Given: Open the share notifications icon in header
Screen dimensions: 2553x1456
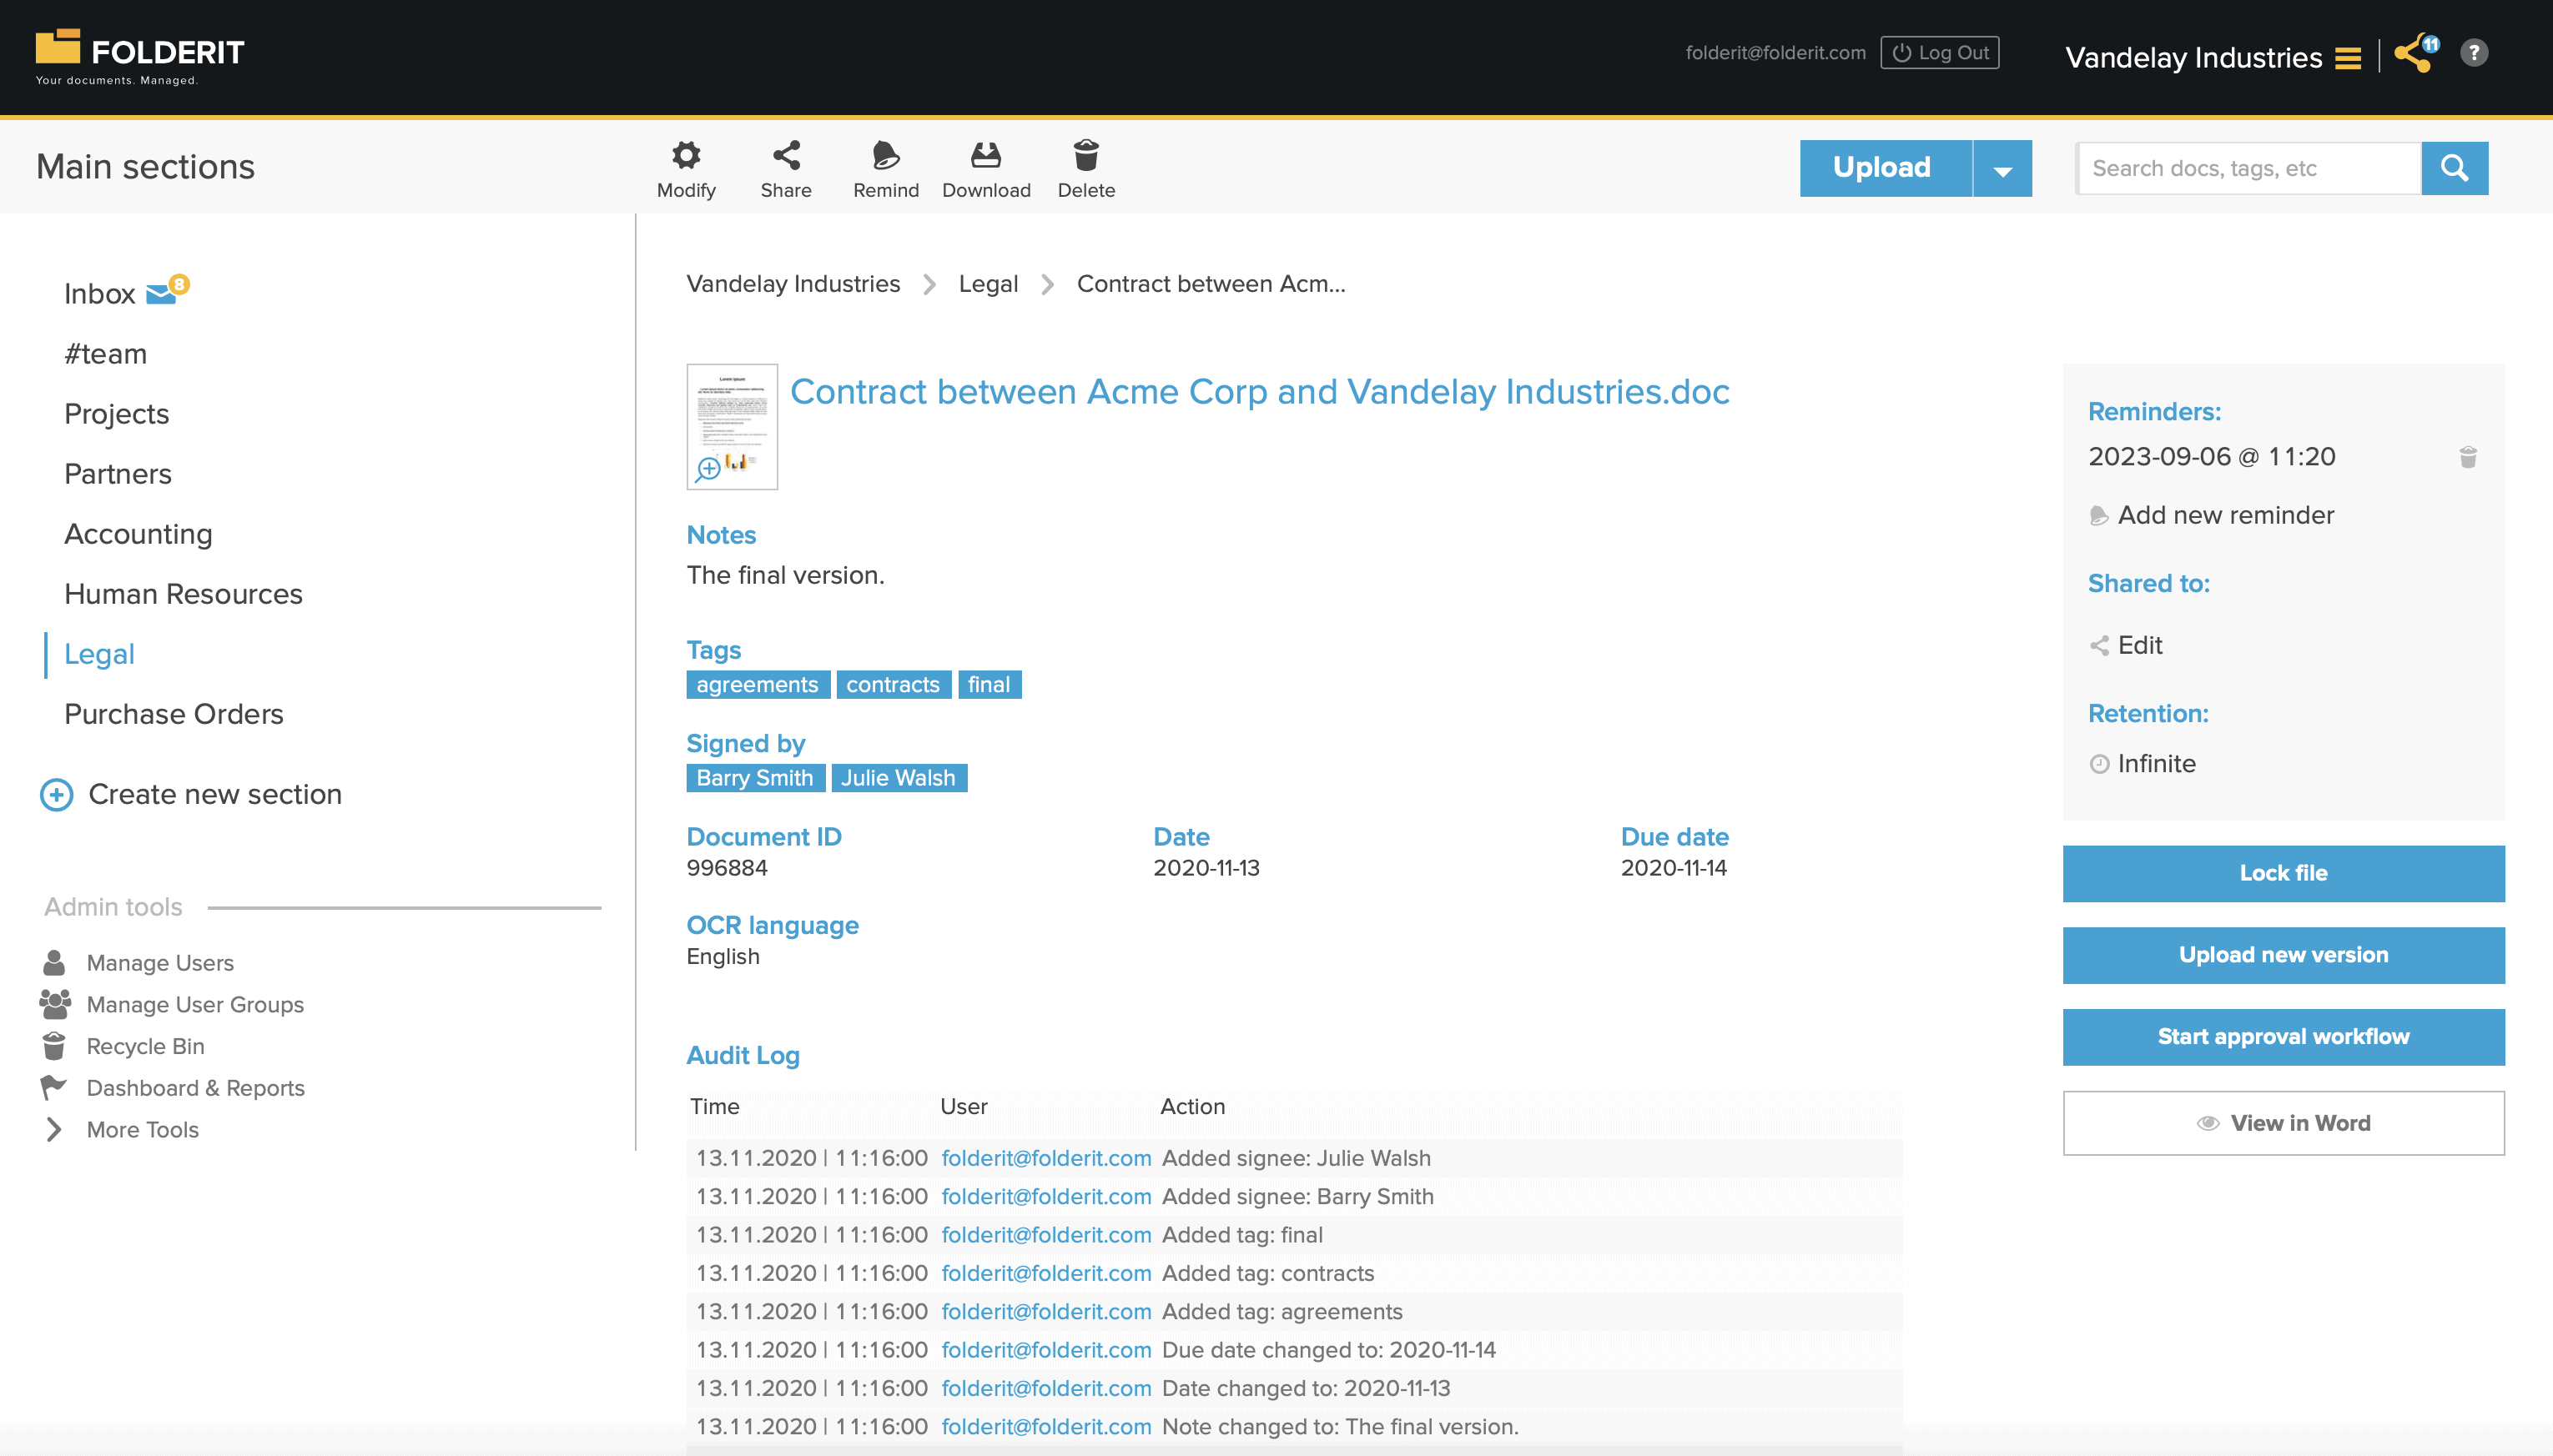Looking at the screenshot, I should click(2416, 53).
